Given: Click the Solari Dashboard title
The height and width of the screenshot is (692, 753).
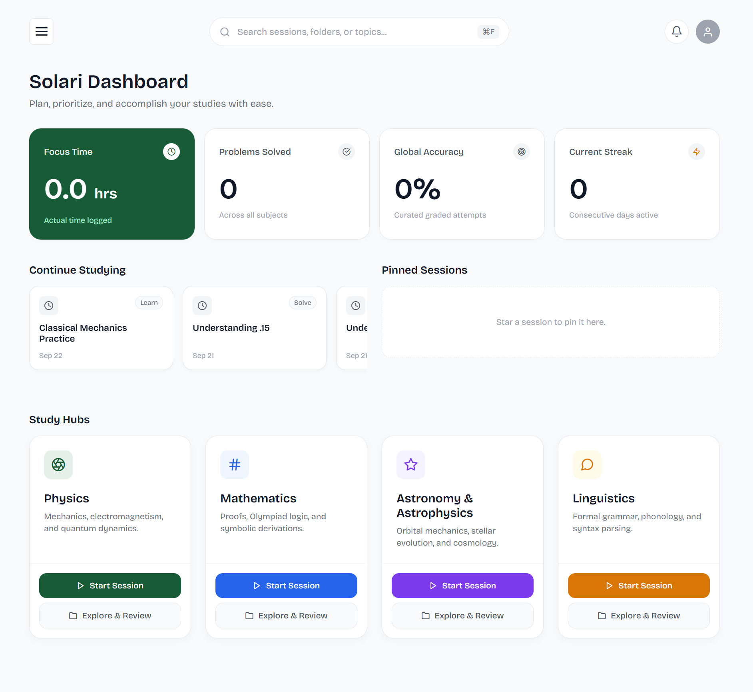Looking at the screenshot, I should click(x=109, y=82).
